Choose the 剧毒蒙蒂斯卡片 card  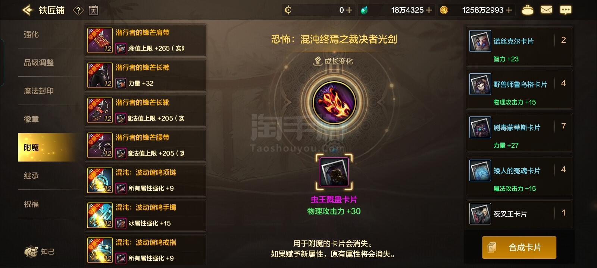point(519,133)
